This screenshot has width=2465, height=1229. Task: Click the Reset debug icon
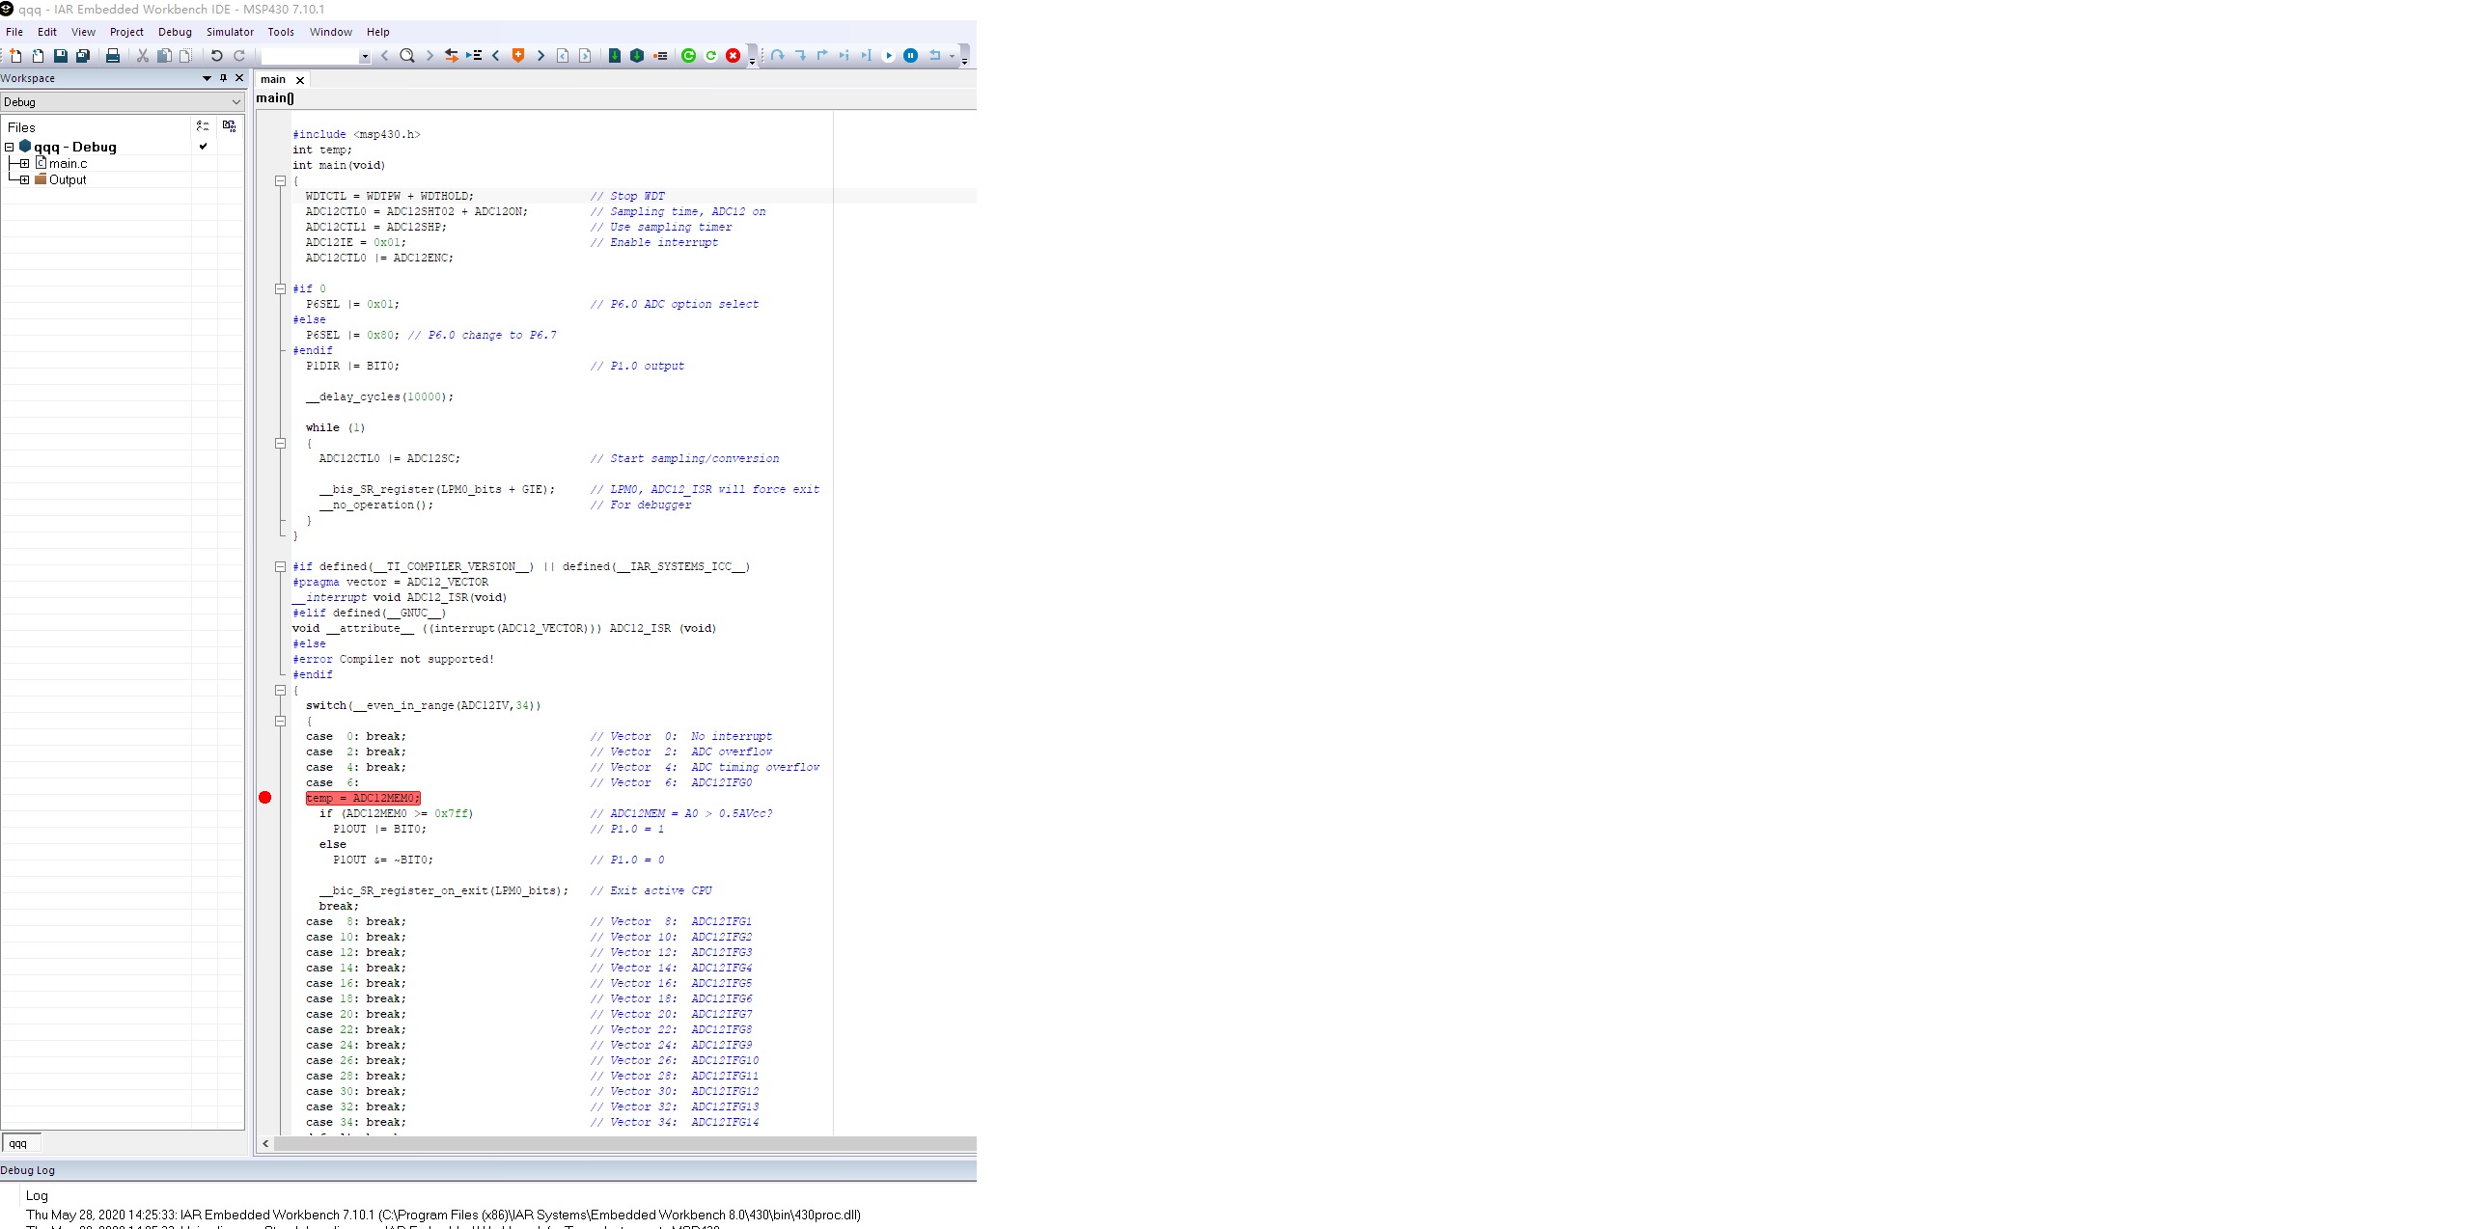click(934, 56)
